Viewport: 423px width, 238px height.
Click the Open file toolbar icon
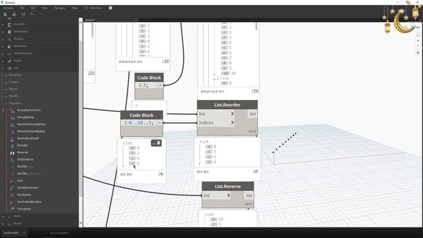14,14
